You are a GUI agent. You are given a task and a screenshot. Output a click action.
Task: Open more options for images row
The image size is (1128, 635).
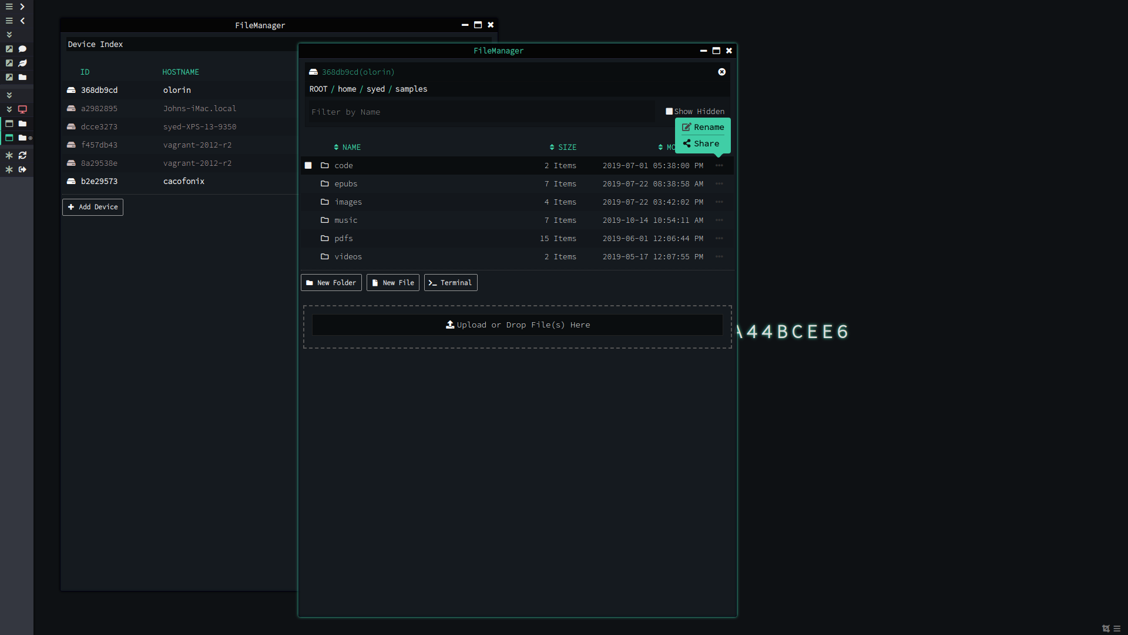click(719, 202)
